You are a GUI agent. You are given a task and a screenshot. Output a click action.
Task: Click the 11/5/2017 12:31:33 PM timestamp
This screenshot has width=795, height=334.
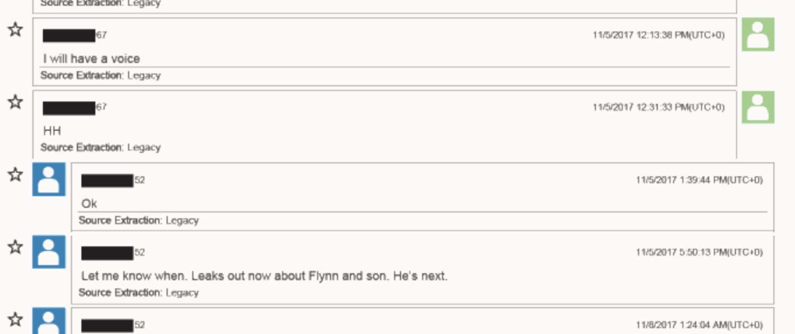tap(658, 107)
